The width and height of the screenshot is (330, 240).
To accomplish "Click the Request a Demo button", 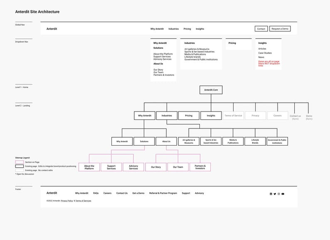I will (280, 29).
